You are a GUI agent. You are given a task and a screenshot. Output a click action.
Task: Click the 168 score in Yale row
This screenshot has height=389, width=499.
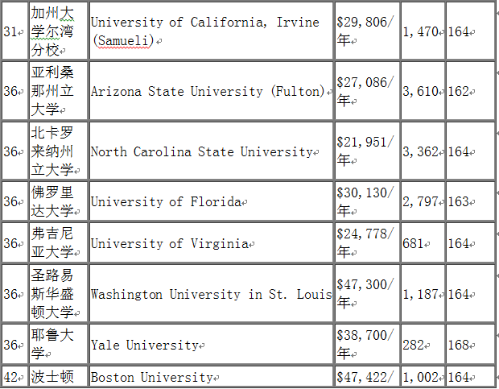point(458,345)
